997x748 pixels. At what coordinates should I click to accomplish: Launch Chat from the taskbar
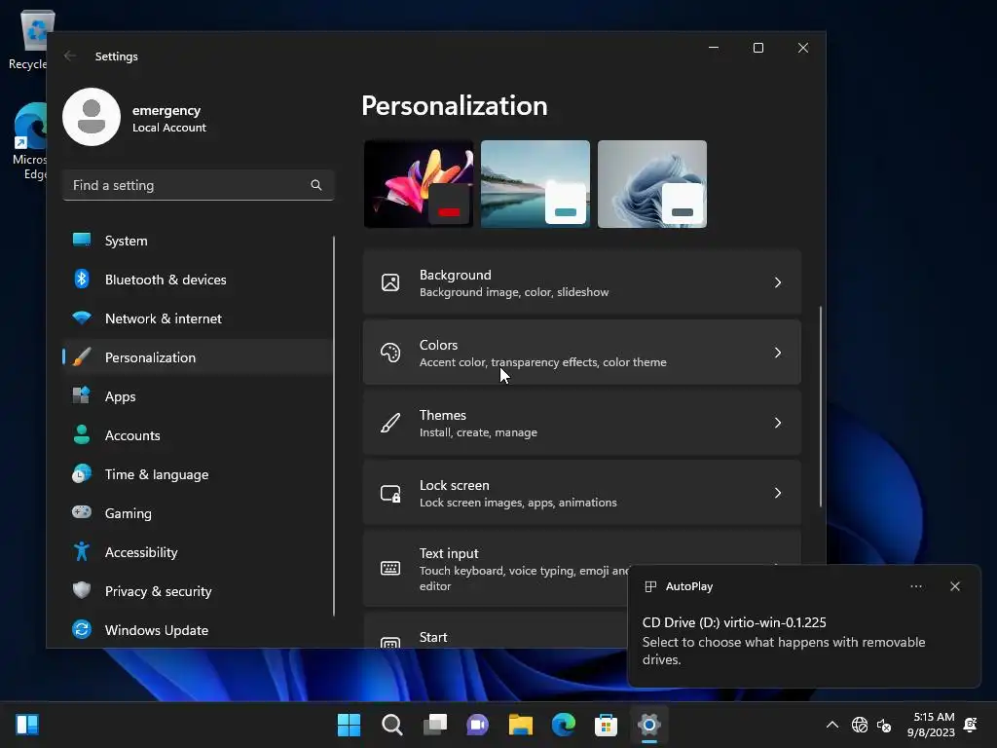click(477, 725)
